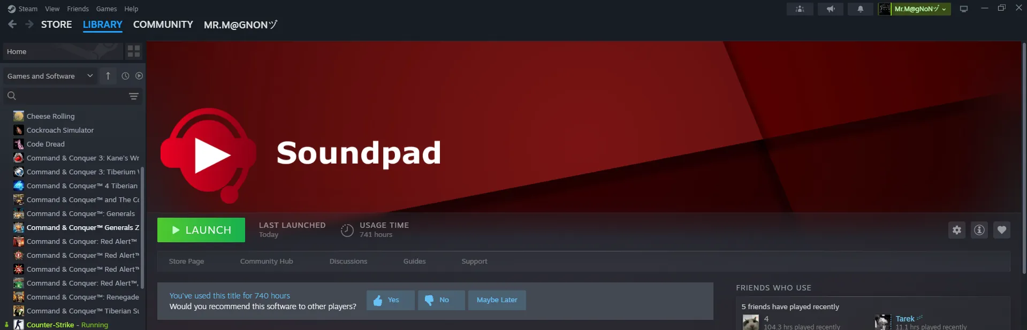
Task: Open the Discussions link
Action: (x=348, y=262)
